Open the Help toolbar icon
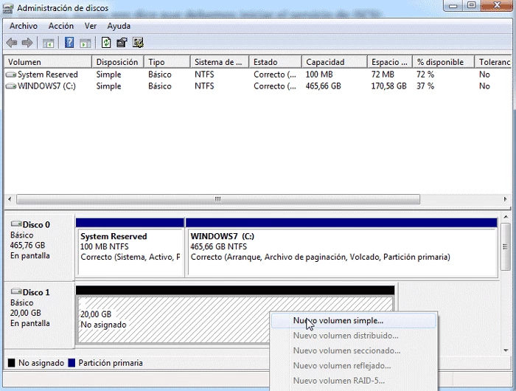516x391 pixels. click(x=69, y=43)
